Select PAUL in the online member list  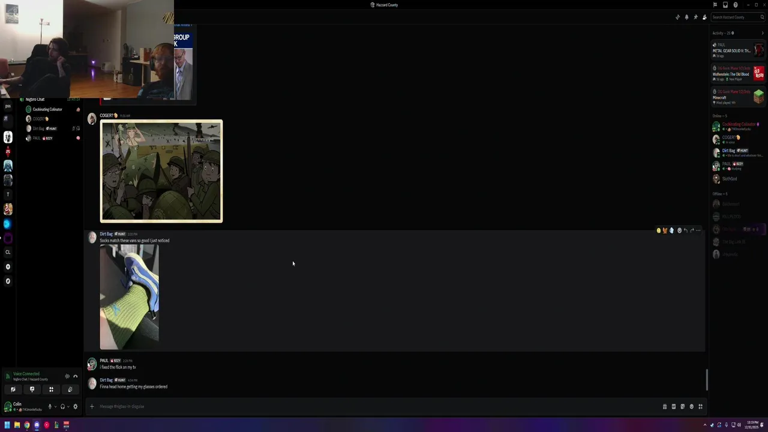tap(738, 166)
